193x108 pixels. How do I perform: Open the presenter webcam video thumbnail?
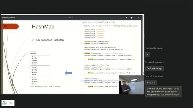point(131,85)
